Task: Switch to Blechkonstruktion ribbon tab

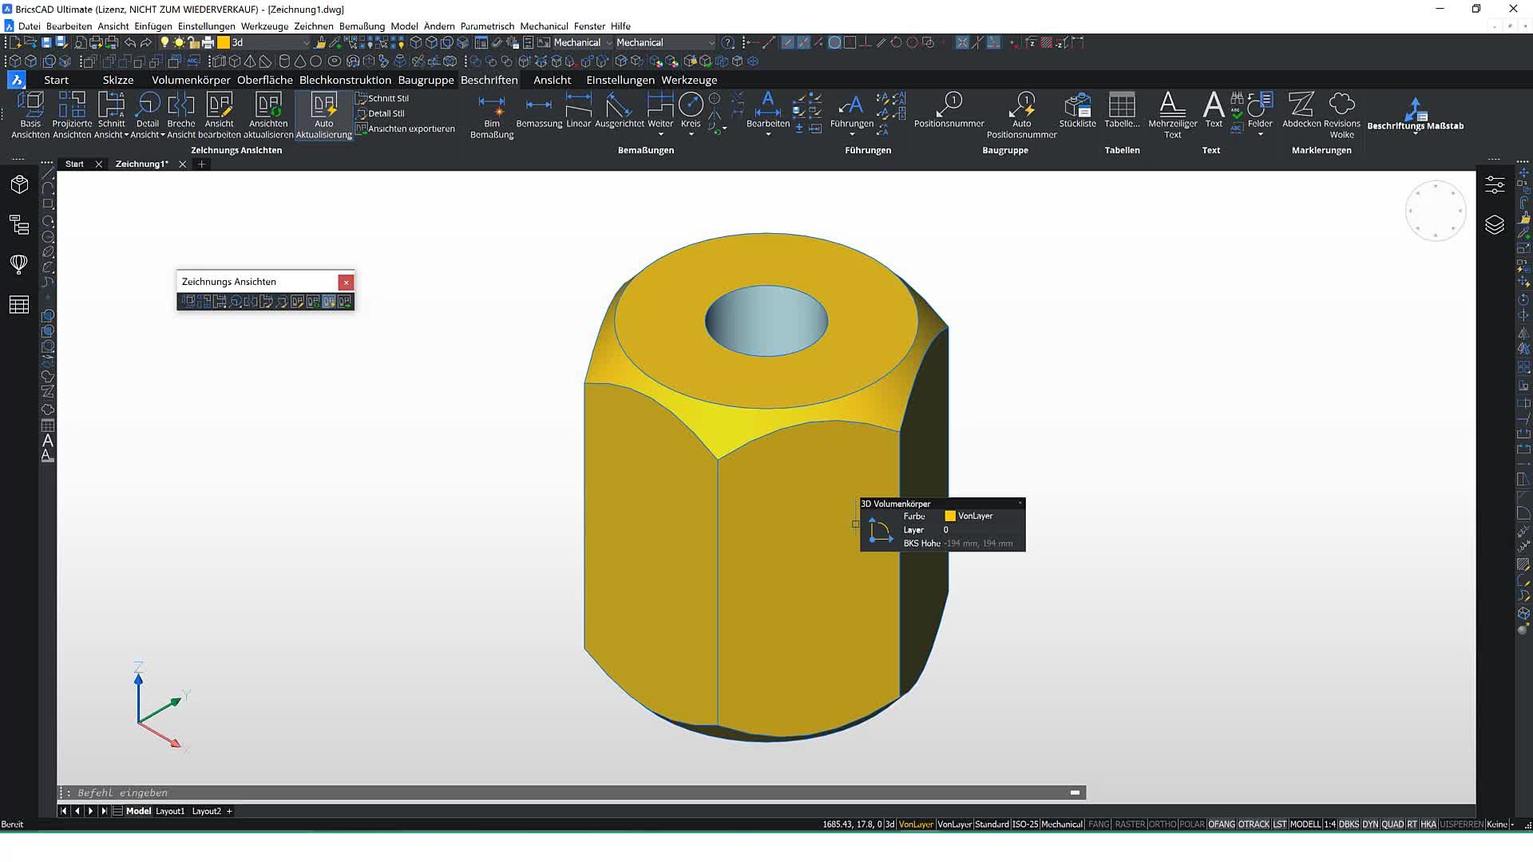Action: tap(345, 80)
